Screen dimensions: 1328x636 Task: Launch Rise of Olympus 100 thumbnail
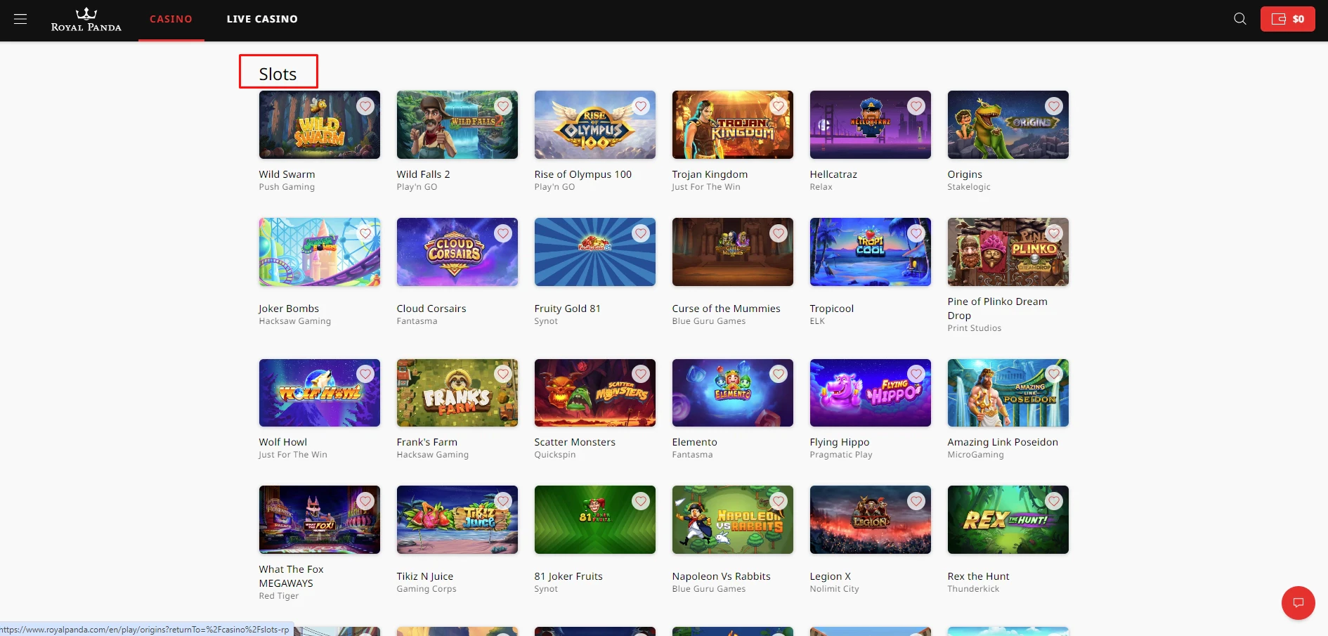click(595, 124)
